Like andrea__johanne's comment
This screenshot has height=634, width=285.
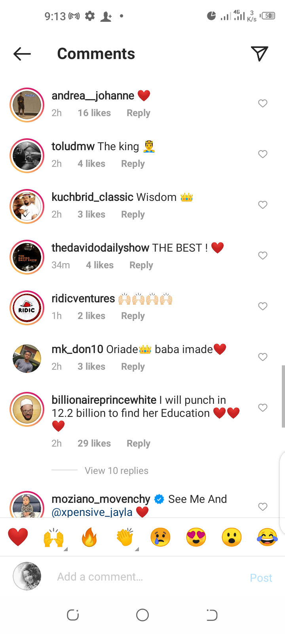pos(263,103)
